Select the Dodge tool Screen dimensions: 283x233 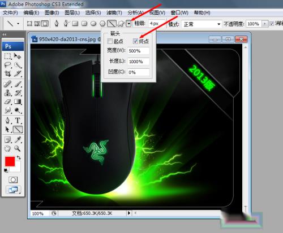tap(18, 110)
